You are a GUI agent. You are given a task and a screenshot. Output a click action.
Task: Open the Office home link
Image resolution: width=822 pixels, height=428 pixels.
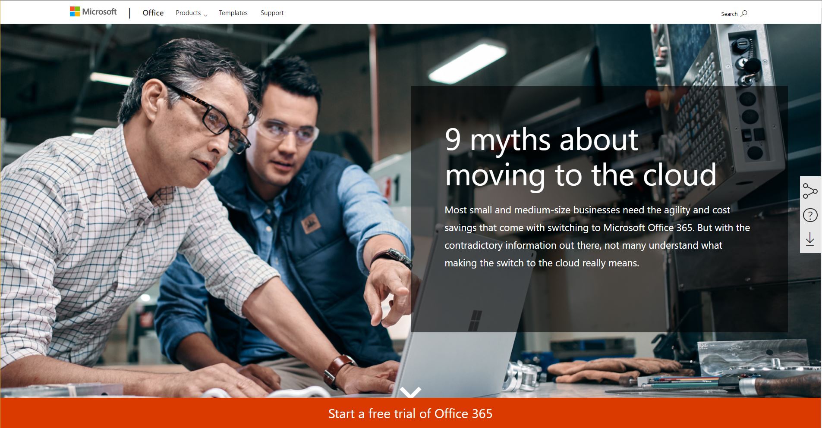pyautogui.click(x=153, y=13)
